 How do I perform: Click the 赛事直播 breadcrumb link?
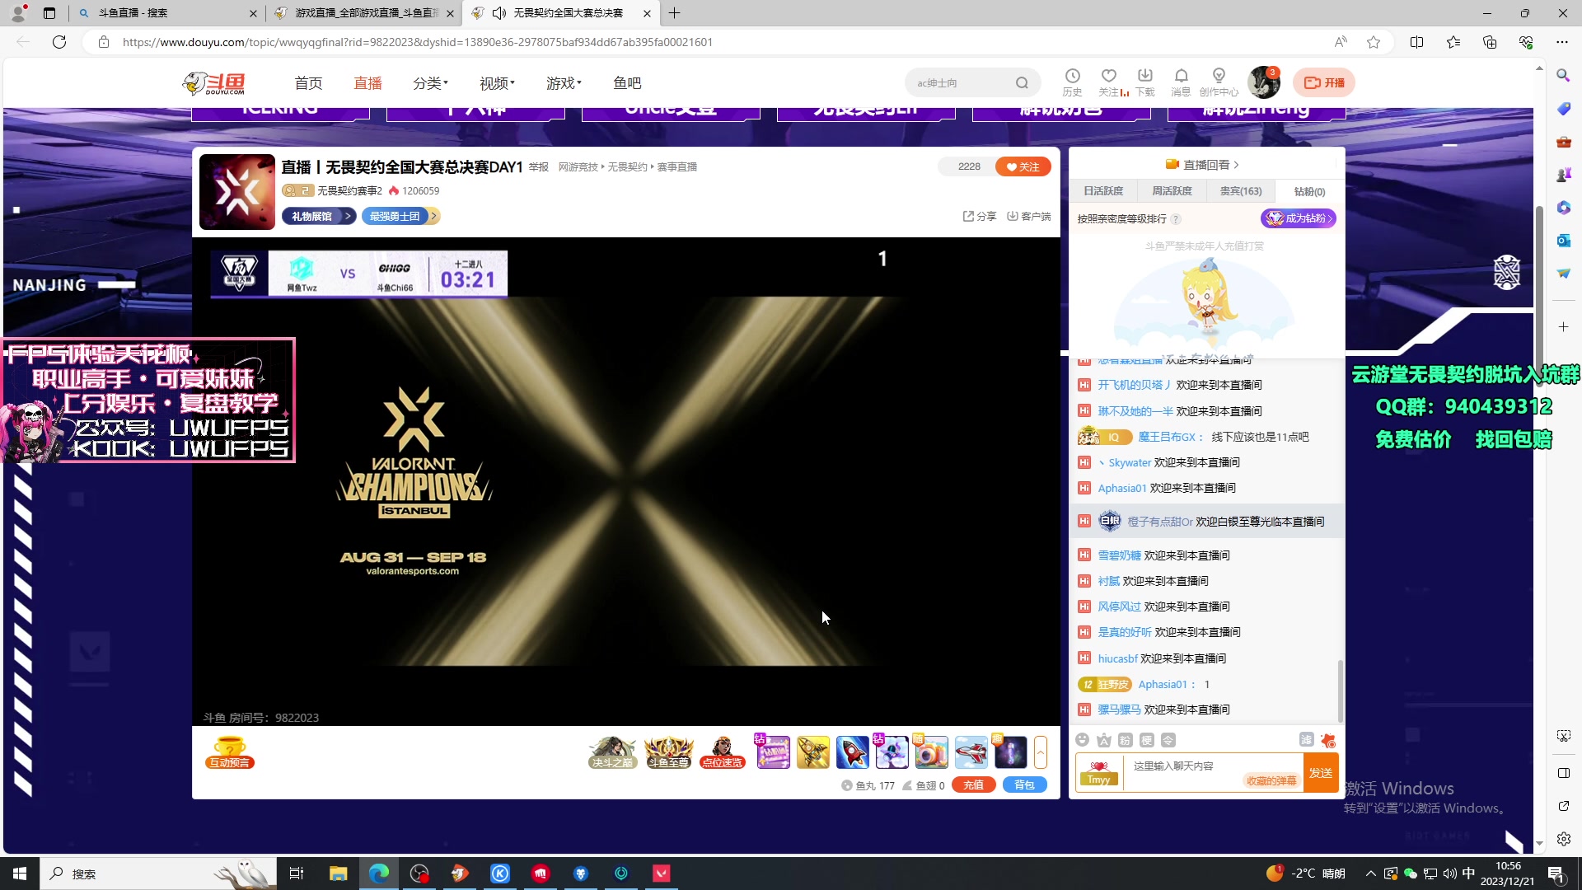676,167
